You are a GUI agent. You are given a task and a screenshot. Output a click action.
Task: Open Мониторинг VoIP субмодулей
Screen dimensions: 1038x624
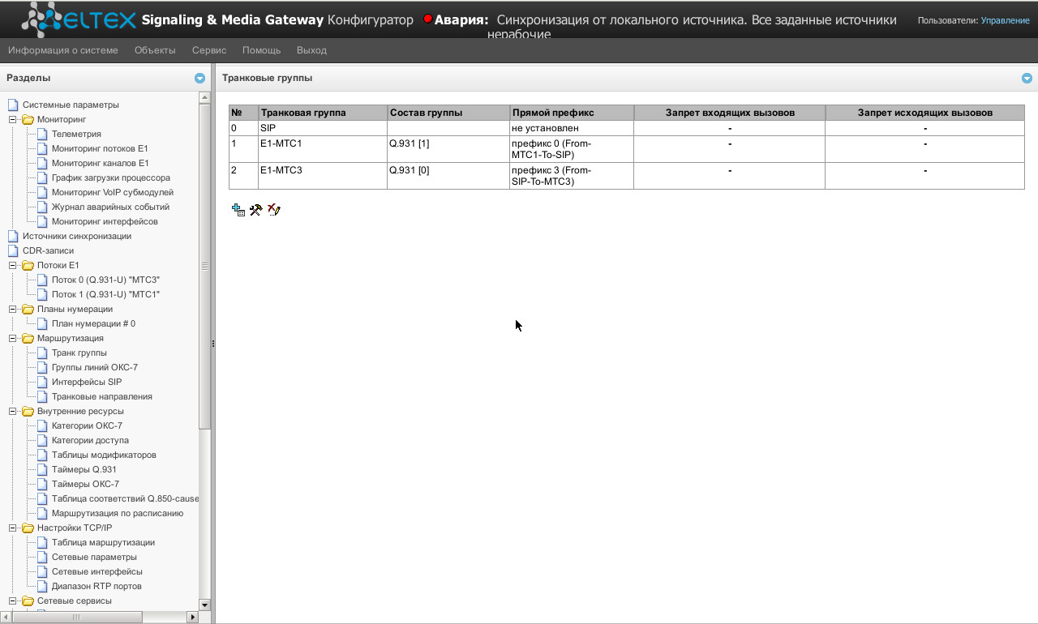coord(113,192)
